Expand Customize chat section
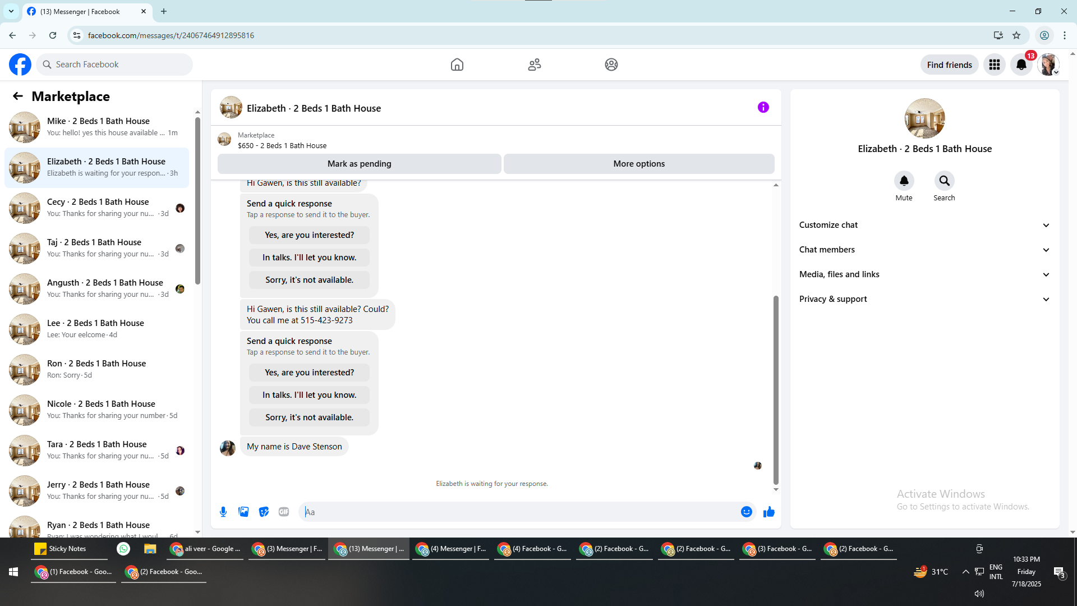The image size is (1077, 606). (924, 225)
